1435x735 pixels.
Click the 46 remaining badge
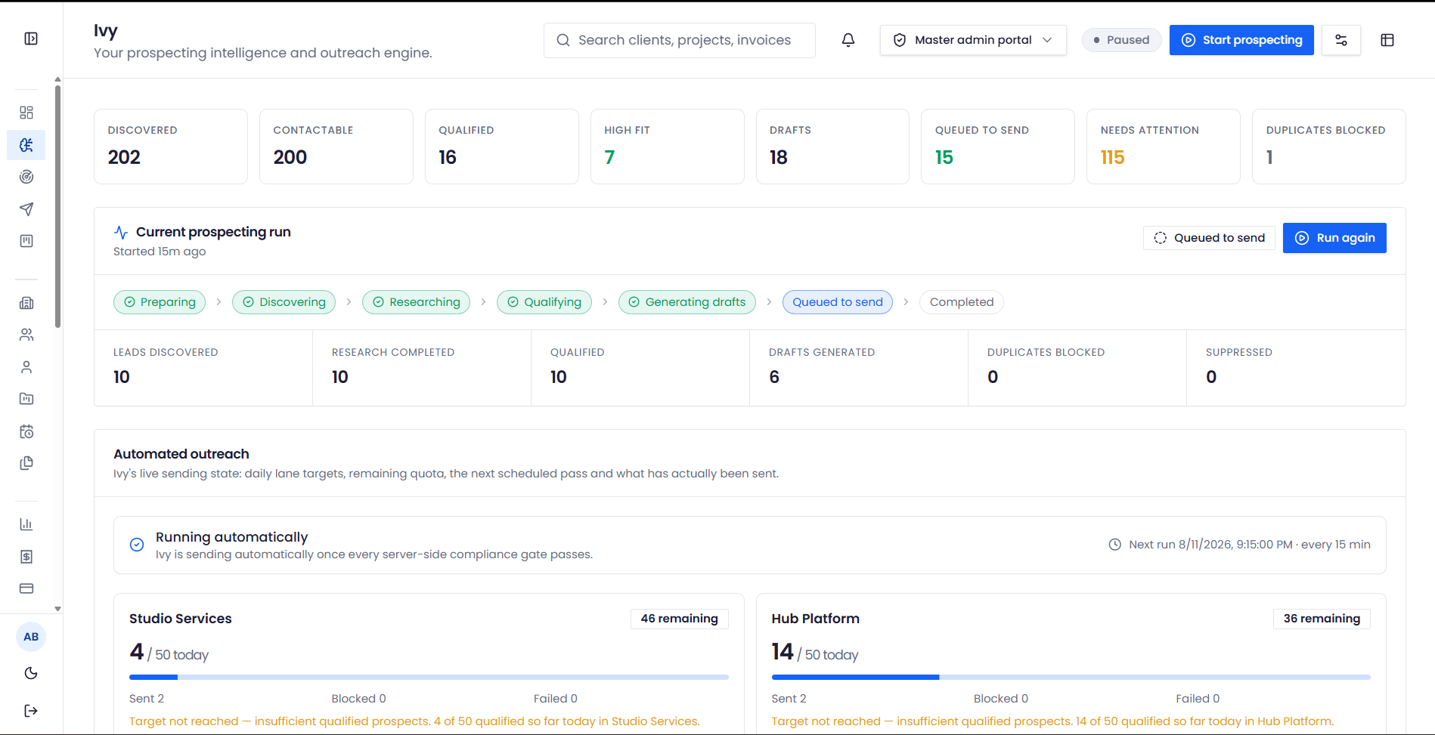coord(680,619)
